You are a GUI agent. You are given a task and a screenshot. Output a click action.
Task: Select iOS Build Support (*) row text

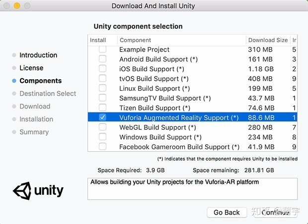point(152,69)
